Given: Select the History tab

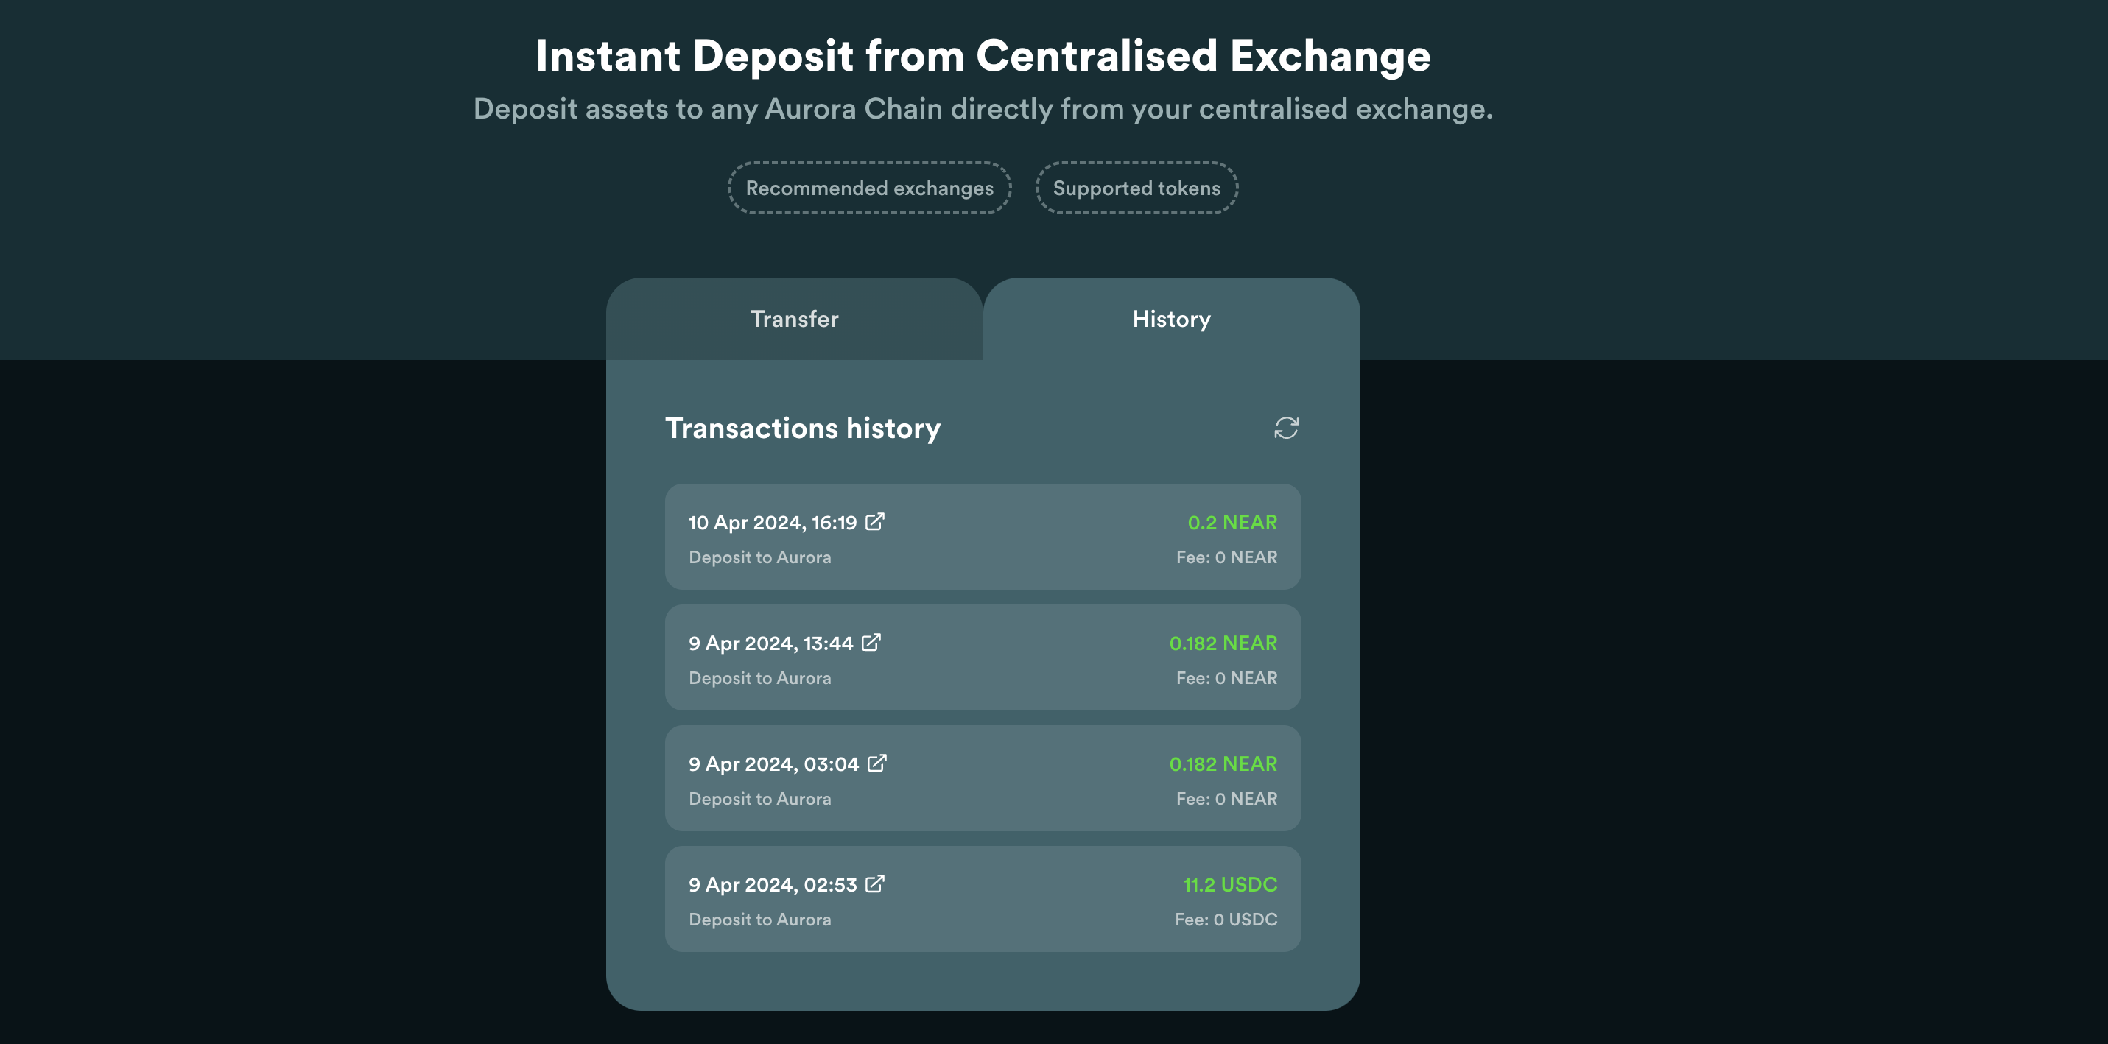Looking at the screenshot, I should click(1170, 319).
